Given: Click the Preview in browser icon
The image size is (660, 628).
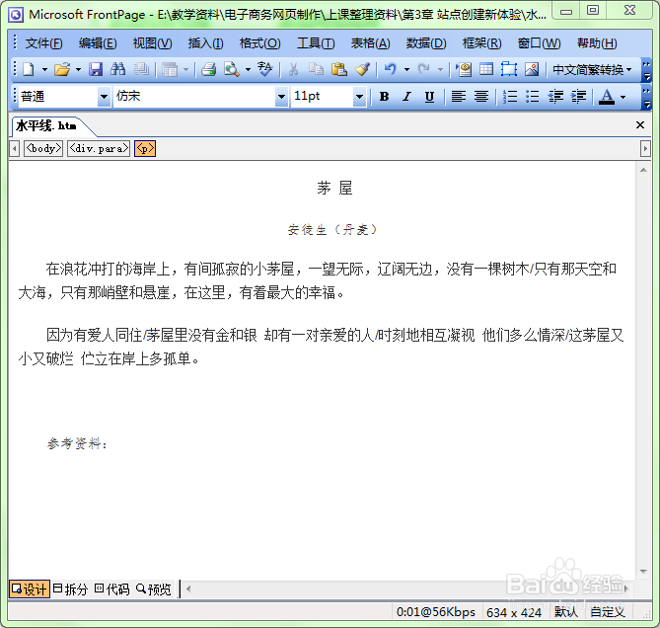Looking at the screenshot, I should coord(232,69).
